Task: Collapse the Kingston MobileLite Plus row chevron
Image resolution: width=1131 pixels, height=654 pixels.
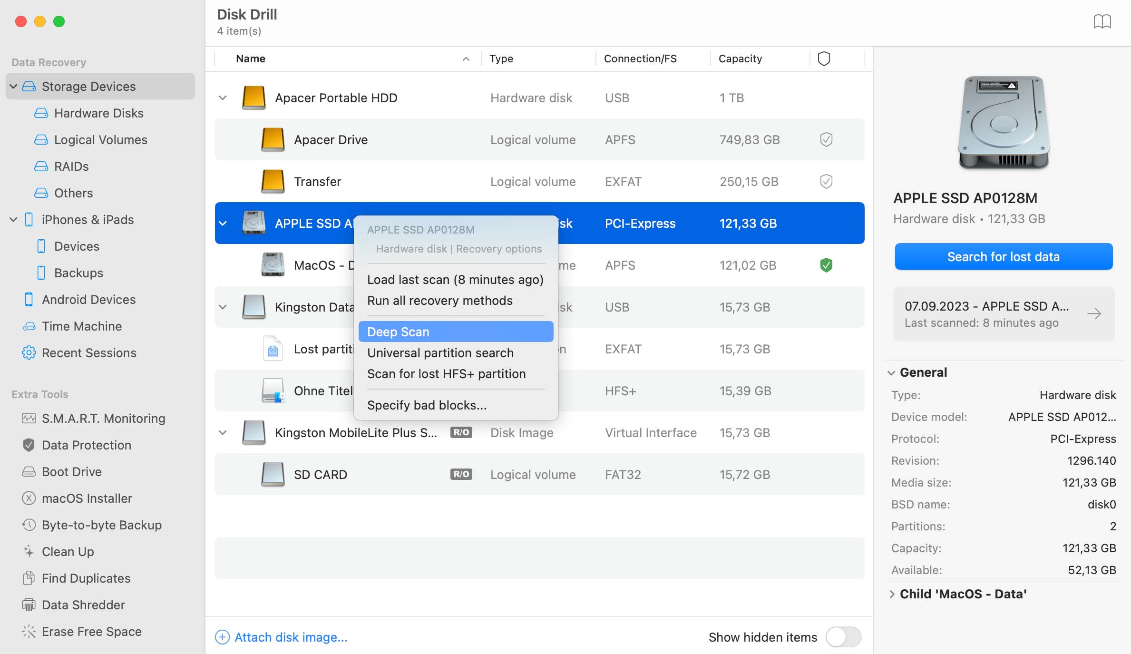Action: coord(223,432)
